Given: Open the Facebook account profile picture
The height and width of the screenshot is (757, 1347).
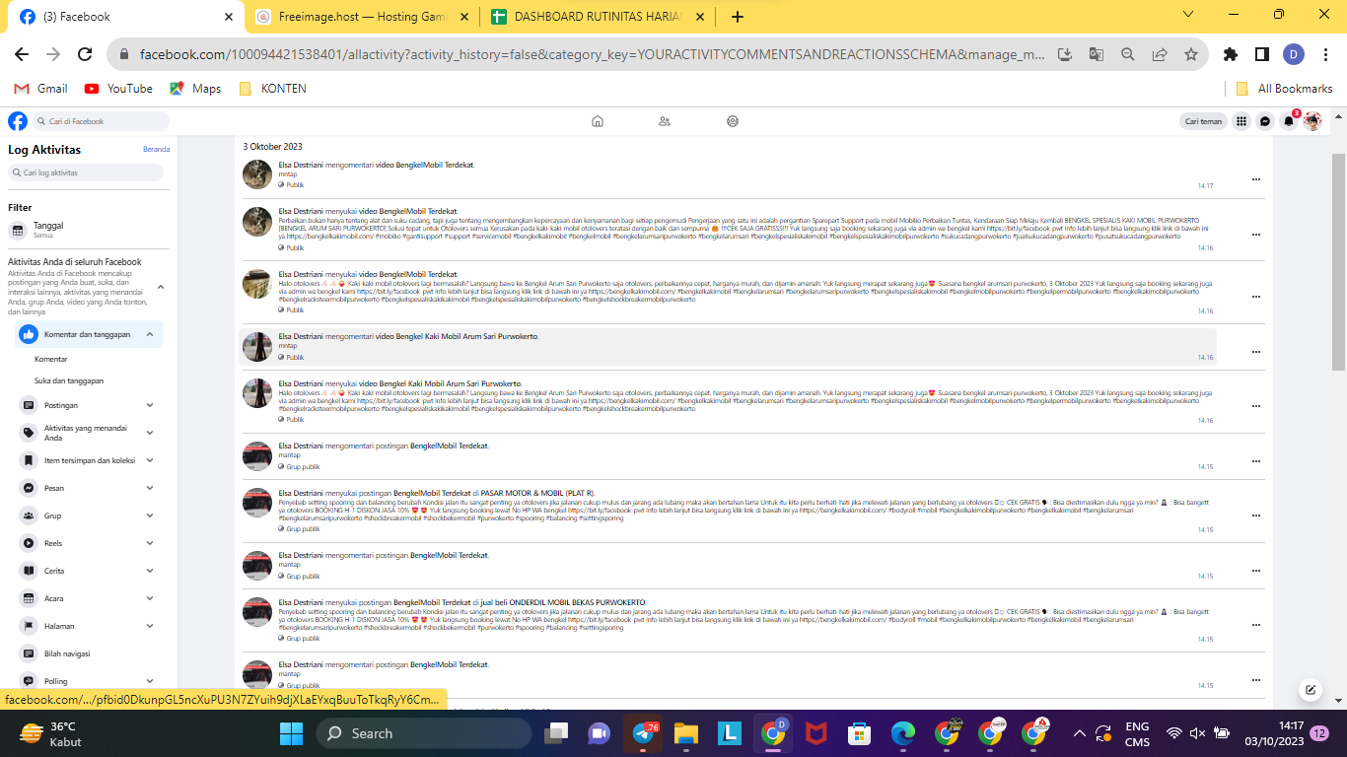Looking at the screenshot, I should (x=1312, y=121).
